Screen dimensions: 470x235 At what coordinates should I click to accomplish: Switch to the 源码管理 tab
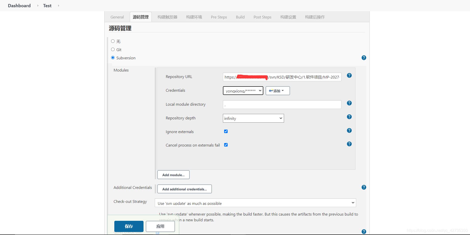[141, 17]
